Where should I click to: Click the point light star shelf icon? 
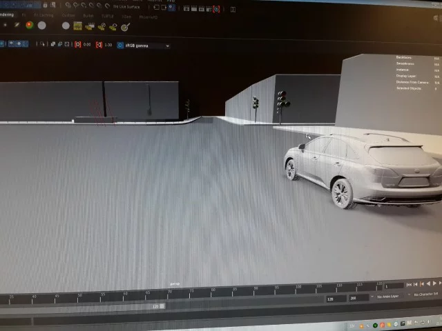5,25
